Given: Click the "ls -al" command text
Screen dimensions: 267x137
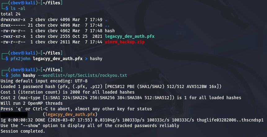Looking at the screenshot, I should [x=17, y=8].
